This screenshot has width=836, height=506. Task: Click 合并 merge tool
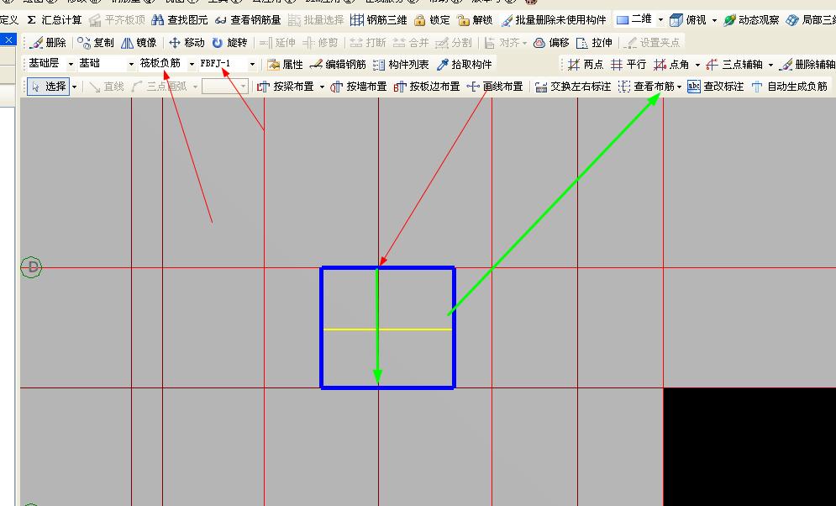point(411,43)
